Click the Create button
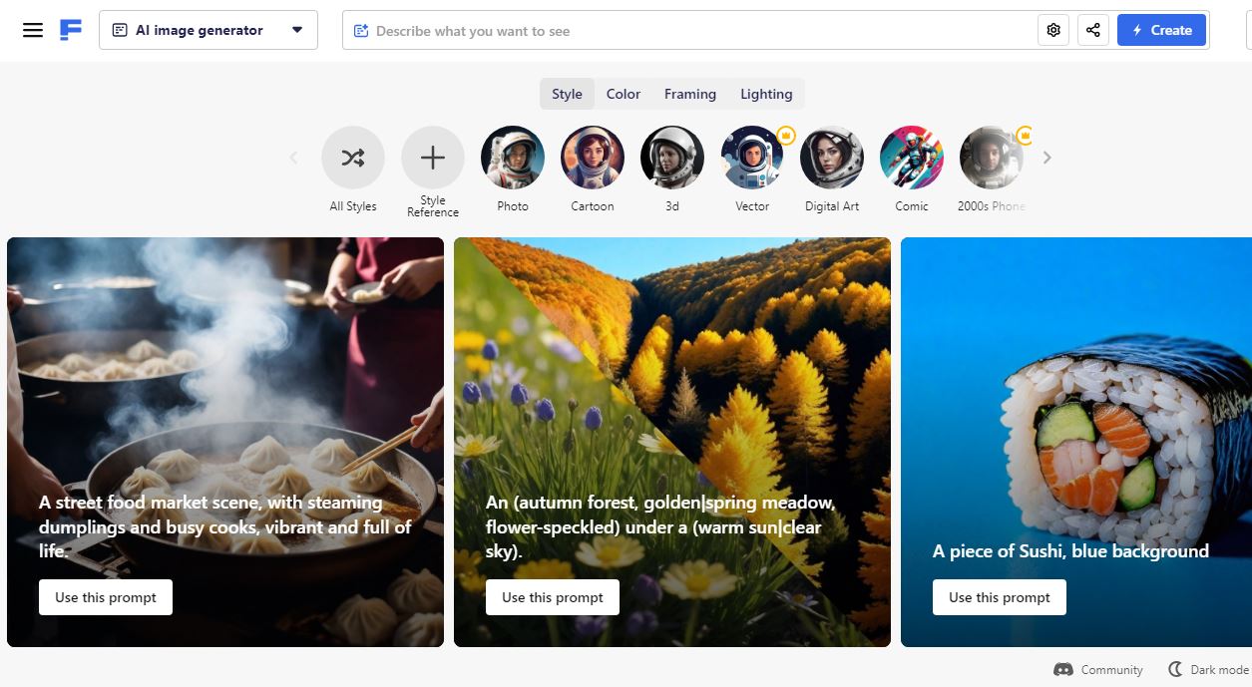This screenshot has width=1252, height=687. [x=1161, y=30]
